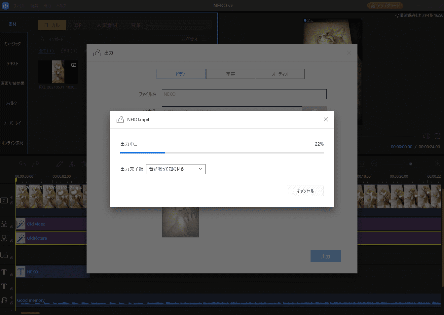The height and width of the screenshot is (315, 444).
Task: Click the 00:00:02.00 ruler mark
Action: click(61, 176)
